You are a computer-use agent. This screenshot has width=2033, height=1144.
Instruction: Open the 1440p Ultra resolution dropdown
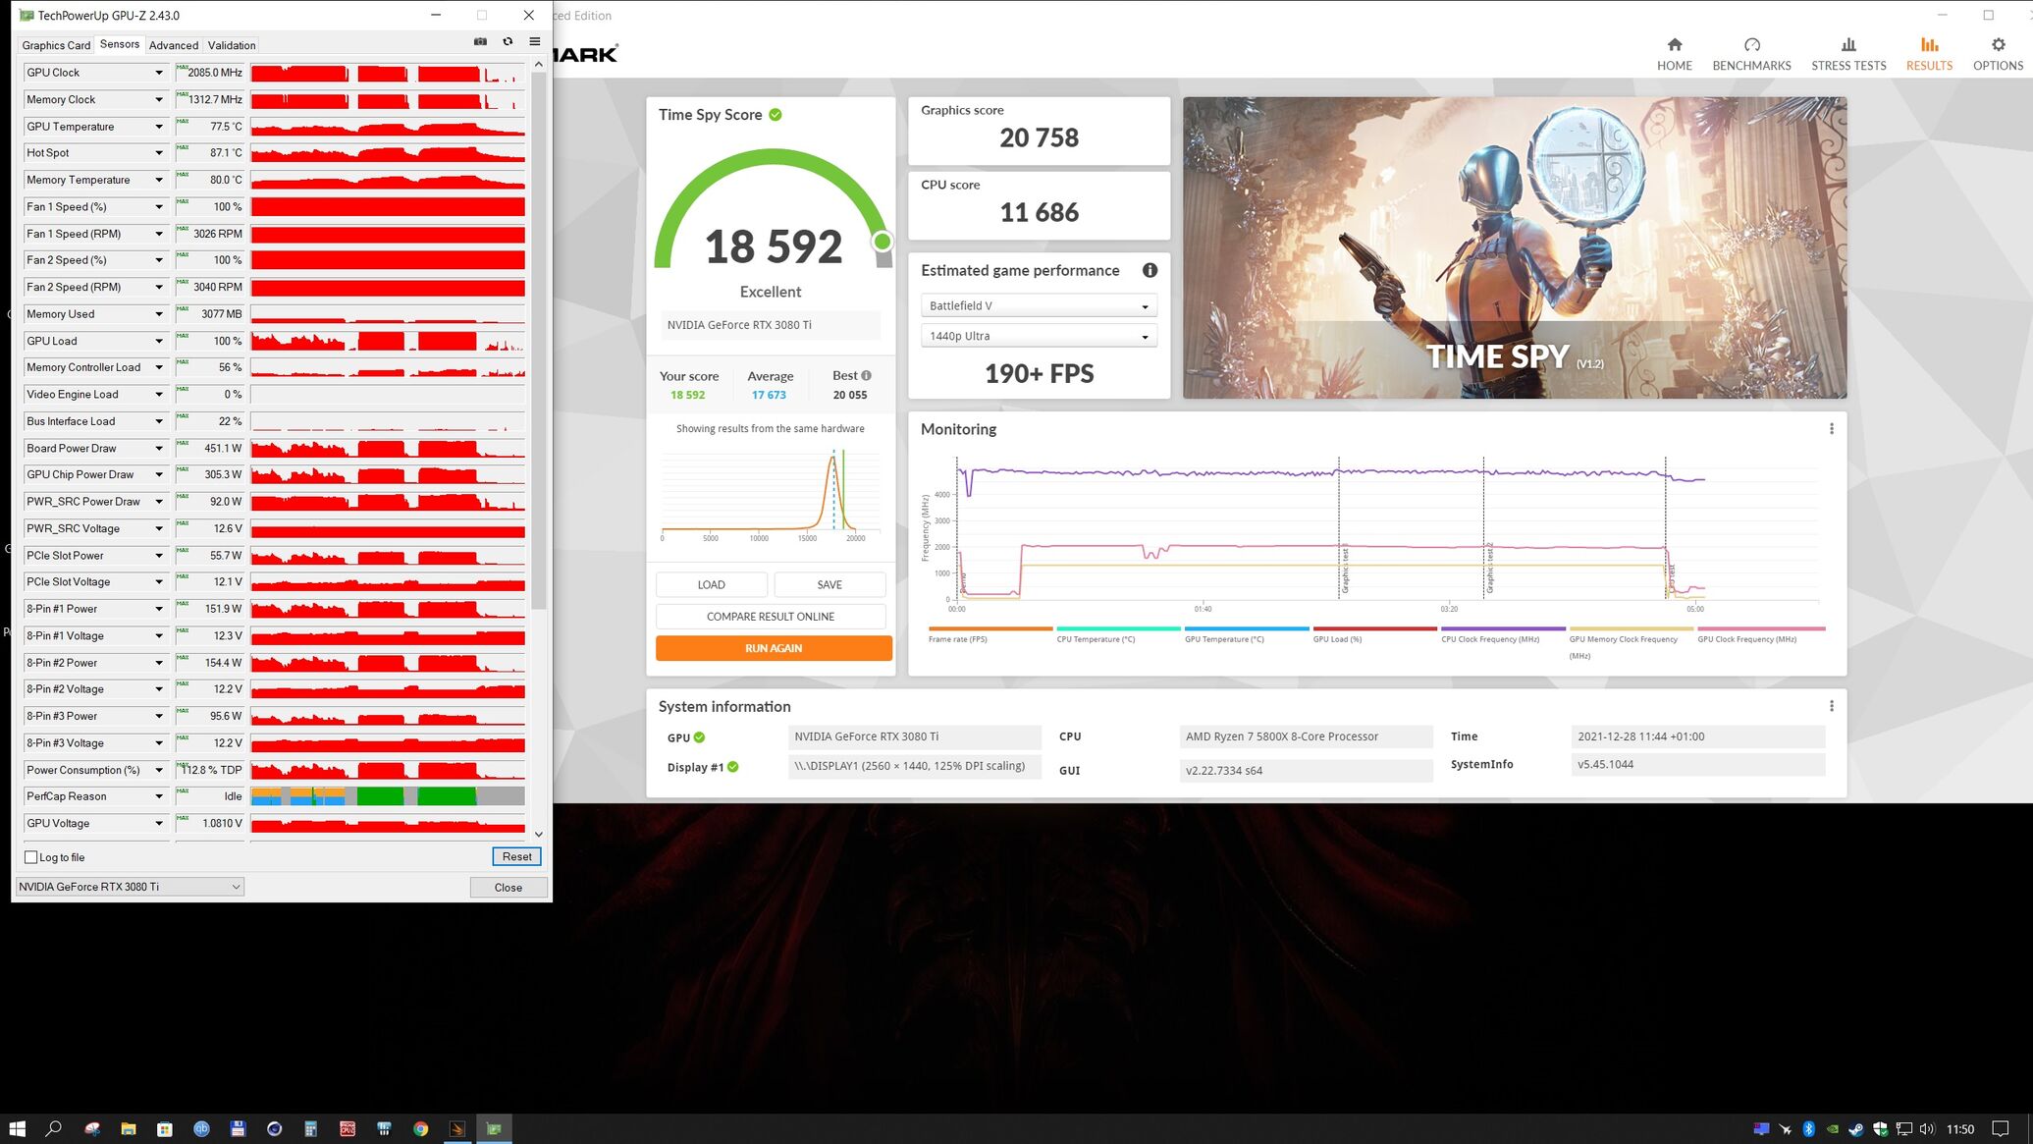click(1039, 336)
